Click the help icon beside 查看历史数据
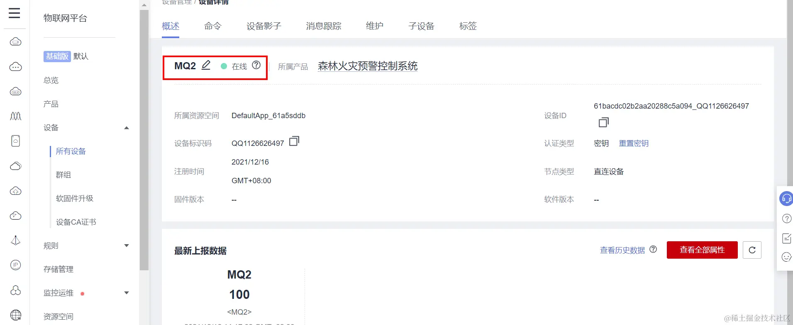 pyautogui.click(x=653, y=249)
